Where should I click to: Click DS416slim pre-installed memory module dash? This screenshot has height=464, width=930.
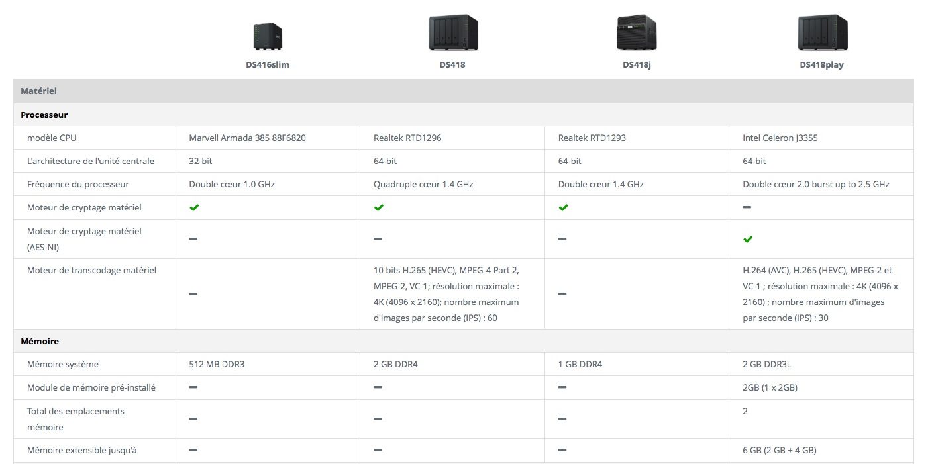pos(193,387)
